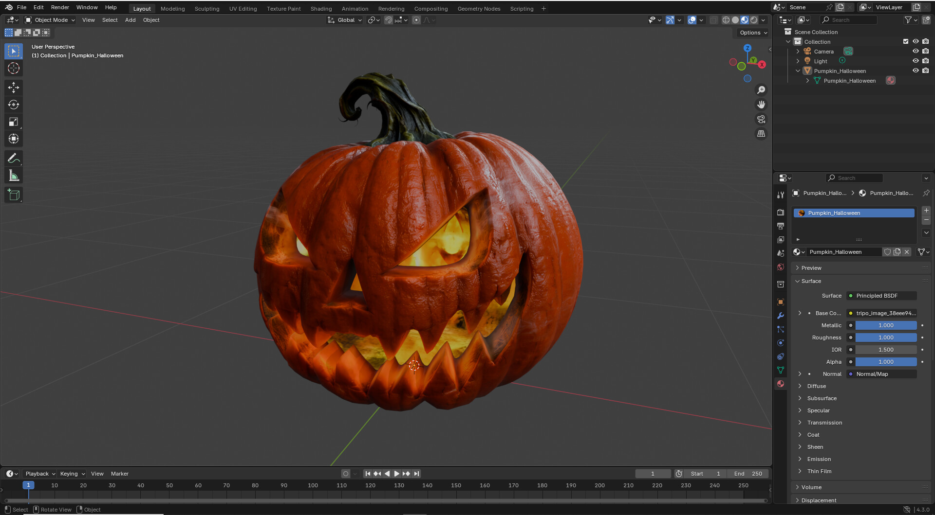Viewport: 935px width, 515px height.
Task: Select the Pumpkin_Halloween material slot
Action: [x=854, y=213]
